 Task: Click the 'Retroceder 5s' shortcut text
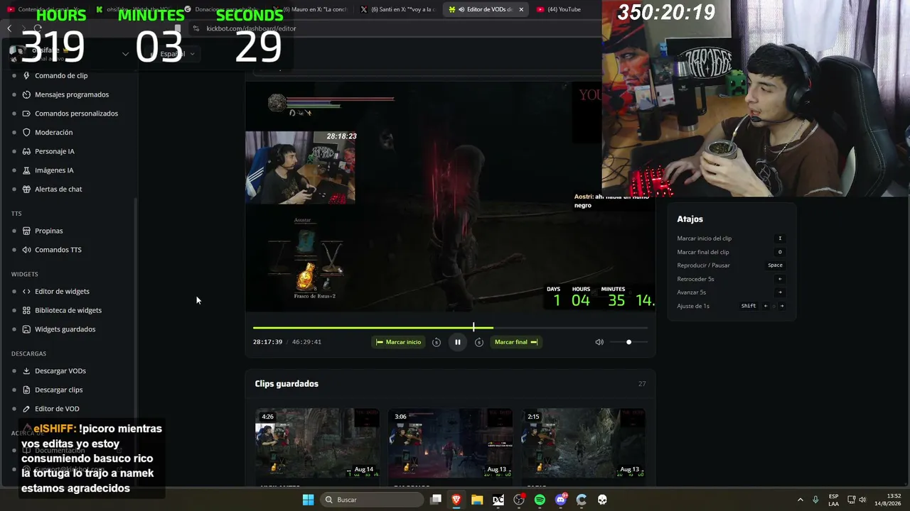695,279
